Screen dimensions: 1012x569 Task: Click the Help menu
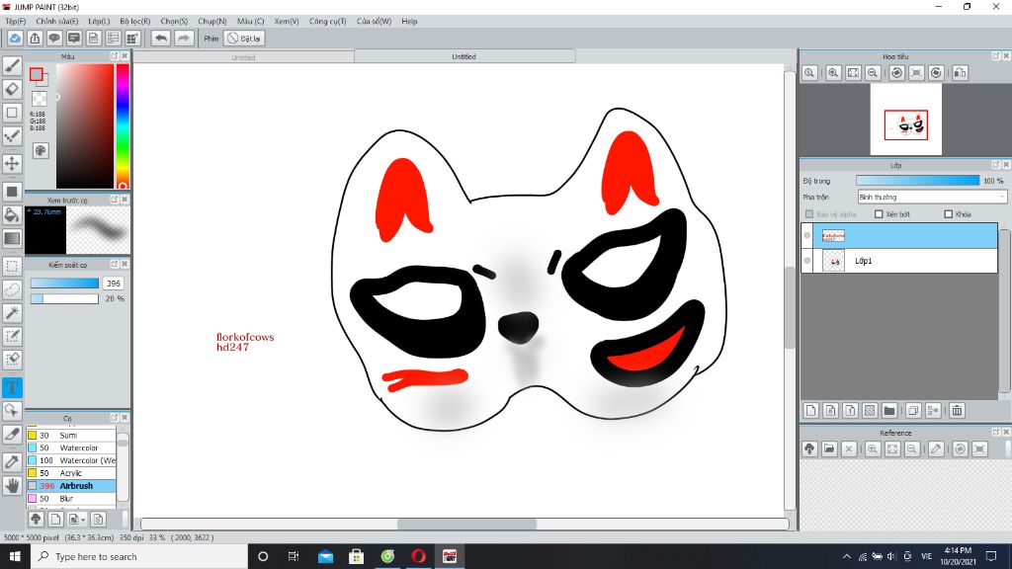(409, 22)
